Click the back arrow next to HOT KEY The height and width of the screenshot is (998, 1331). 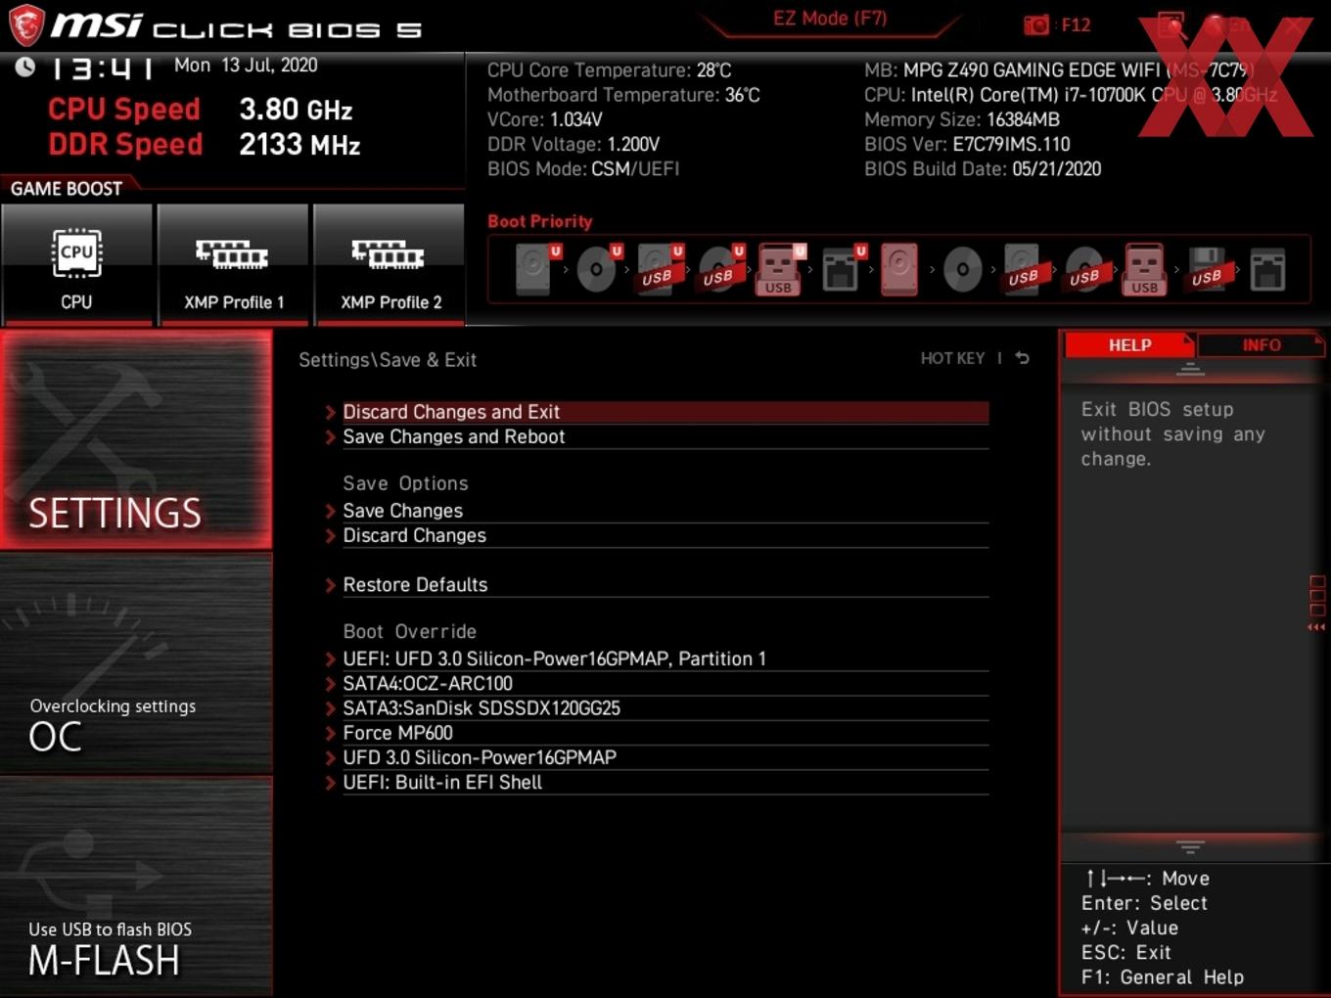click(x=1022, y=358)
